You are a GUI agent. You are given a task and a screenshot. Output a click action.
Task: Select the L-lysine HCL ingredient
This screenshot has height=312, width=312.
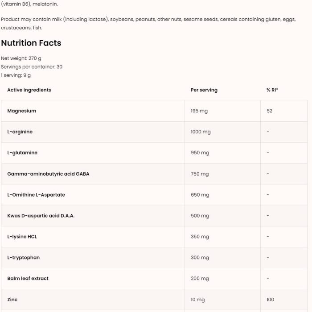coord(22,237)
